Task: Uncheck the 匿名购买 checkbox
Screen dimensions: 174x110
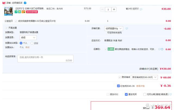Action: coord(126,94)
